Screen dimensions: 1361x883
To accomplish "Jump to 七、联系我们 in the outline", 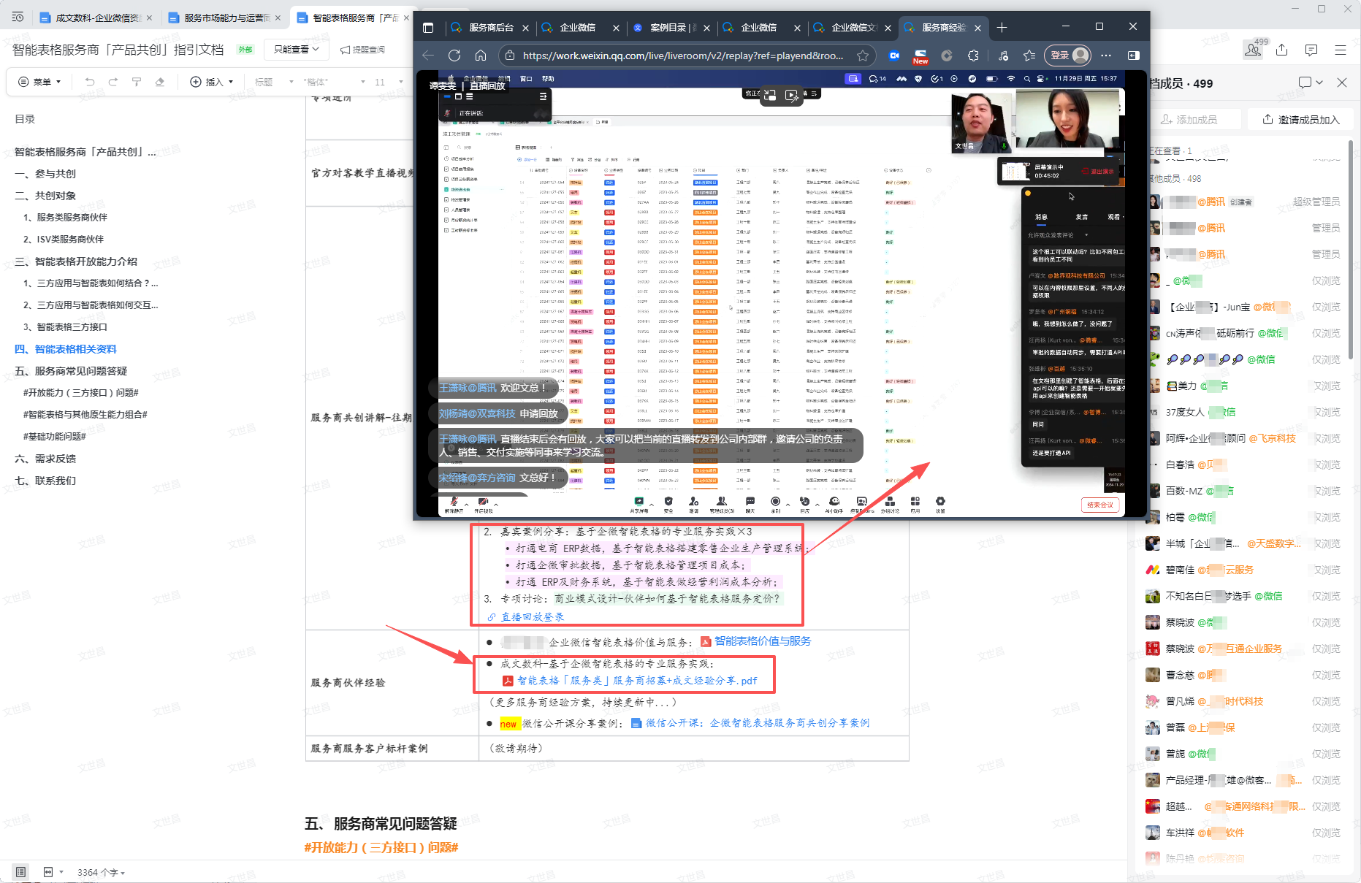I will click(x=45, y=481).
